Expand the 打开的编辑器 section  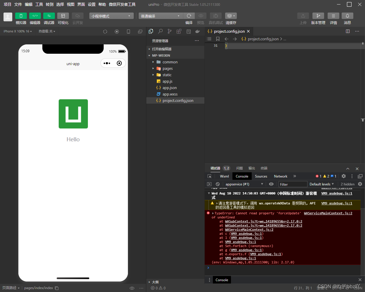pos(175,49)
